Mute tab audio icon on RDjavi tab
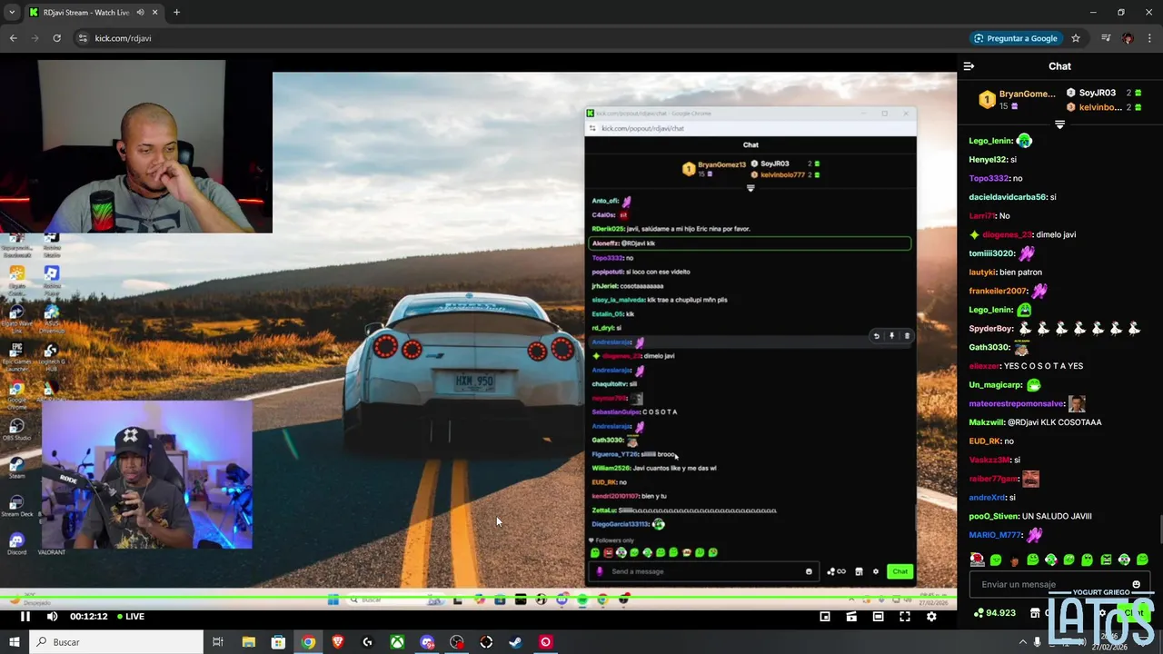The image size is (1163, 654). coord(141,13)
